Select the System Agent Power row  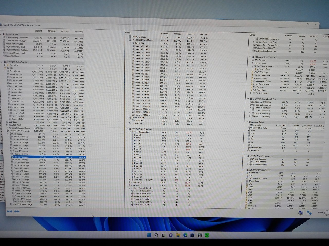[290, 81]
